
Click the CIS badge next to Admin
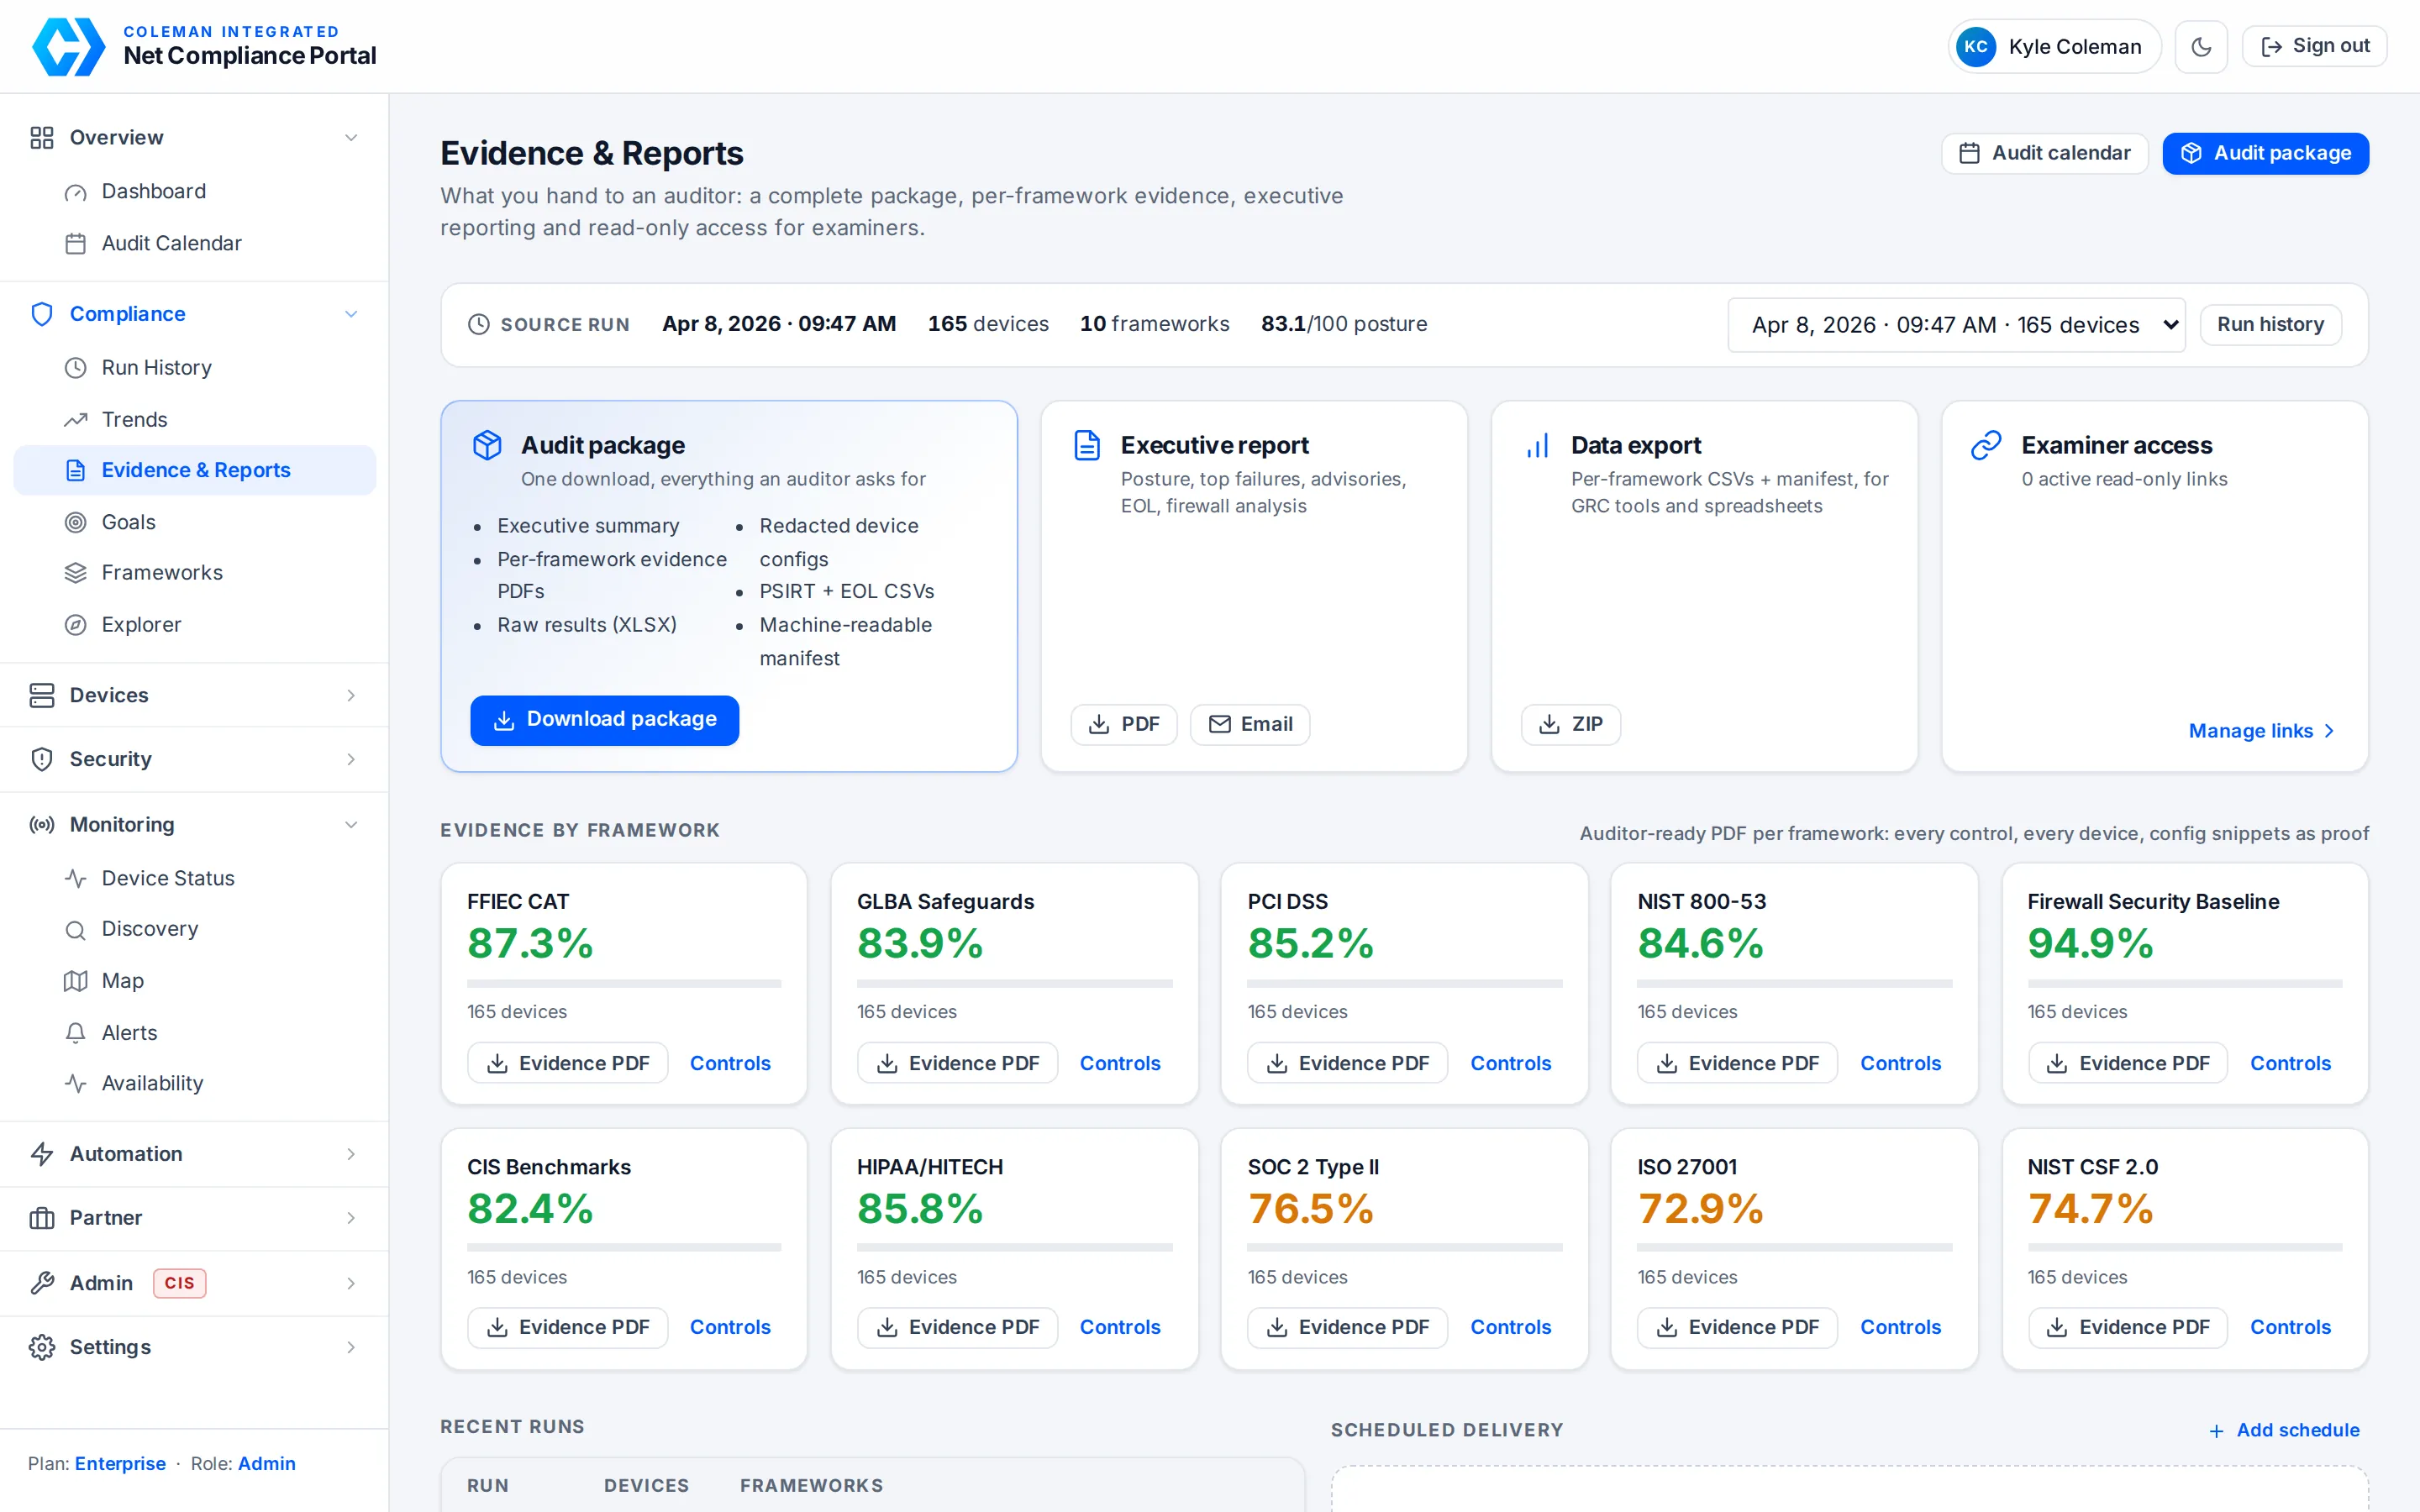tap(179, 1283)
